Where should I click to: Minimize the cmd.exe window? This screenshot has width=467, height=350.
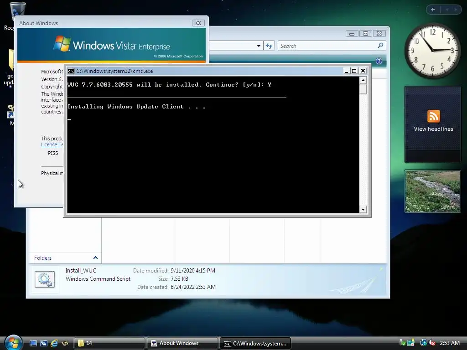click(346, 71)
